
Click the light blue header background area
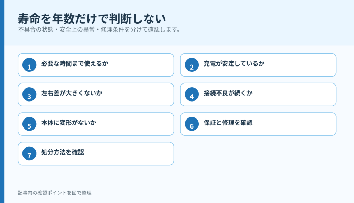pyautogui.click(x=260, y=23)
